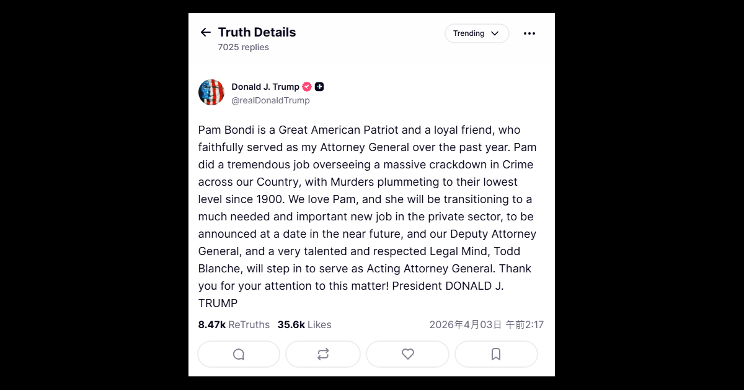View the 8.47k ReTruths list
744x390 pixels.
(x=234, y=324)
